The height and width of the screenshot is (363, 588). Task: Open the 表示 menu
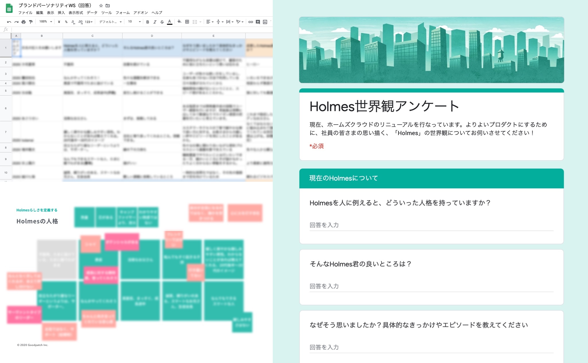click(x=51, y=13)
